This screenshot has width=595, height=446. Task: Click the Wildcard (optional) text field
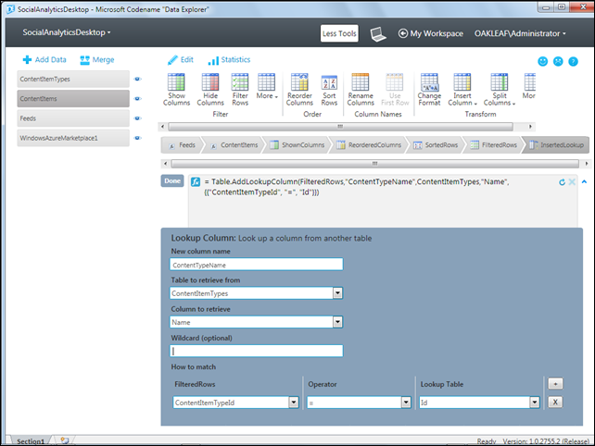click(257, 351)
